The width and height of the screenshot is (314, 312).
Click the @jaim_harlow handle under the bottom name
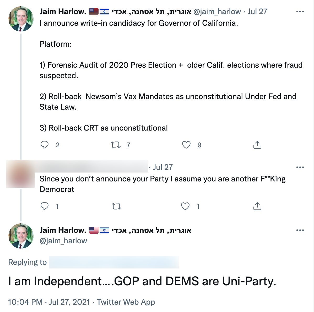pyautogui.click(x=63, y=241)
